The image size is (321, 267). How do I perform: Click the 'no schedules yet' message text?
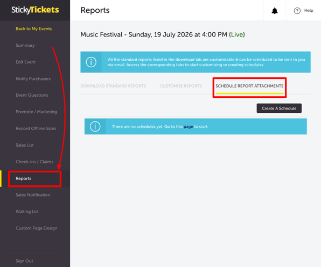click(160, 127)
